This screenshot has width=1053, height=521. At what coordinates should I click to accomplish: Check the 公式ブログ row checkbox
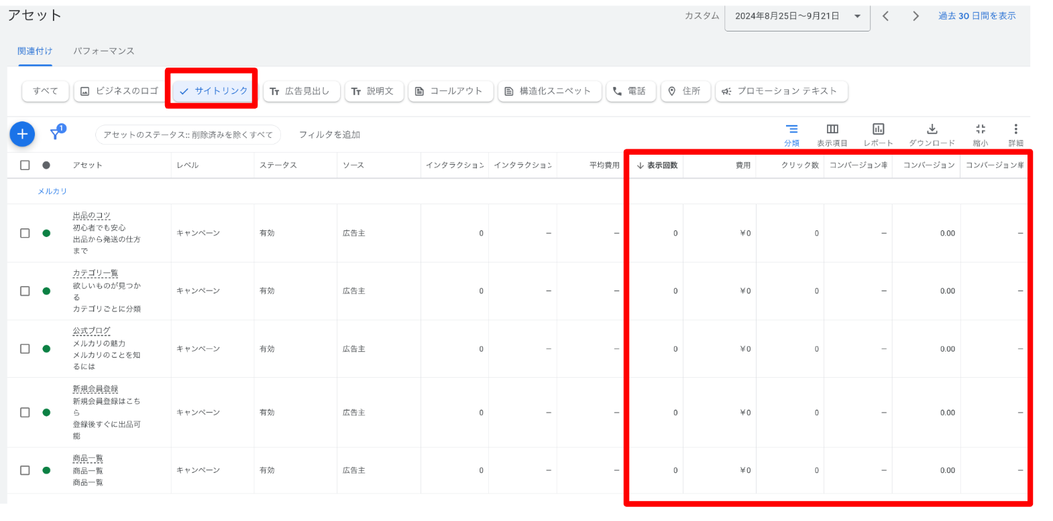[25, 349]
